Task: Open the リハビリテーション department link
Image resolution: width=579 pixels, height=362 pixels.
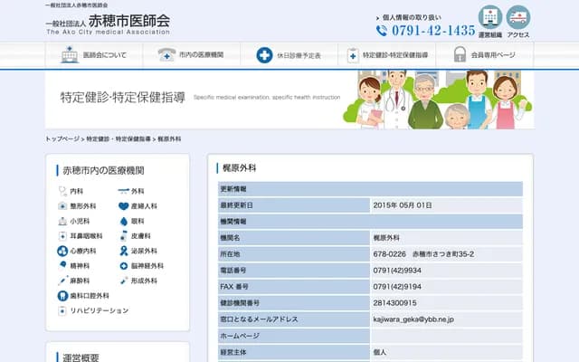Action: pyautogui.click(x=98, y=310)
